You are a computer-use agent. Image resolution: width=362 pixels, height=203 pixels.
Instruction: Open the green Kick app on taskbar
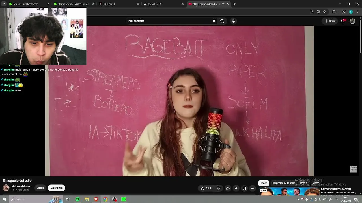pyautogui.click(x=124, y=199)
